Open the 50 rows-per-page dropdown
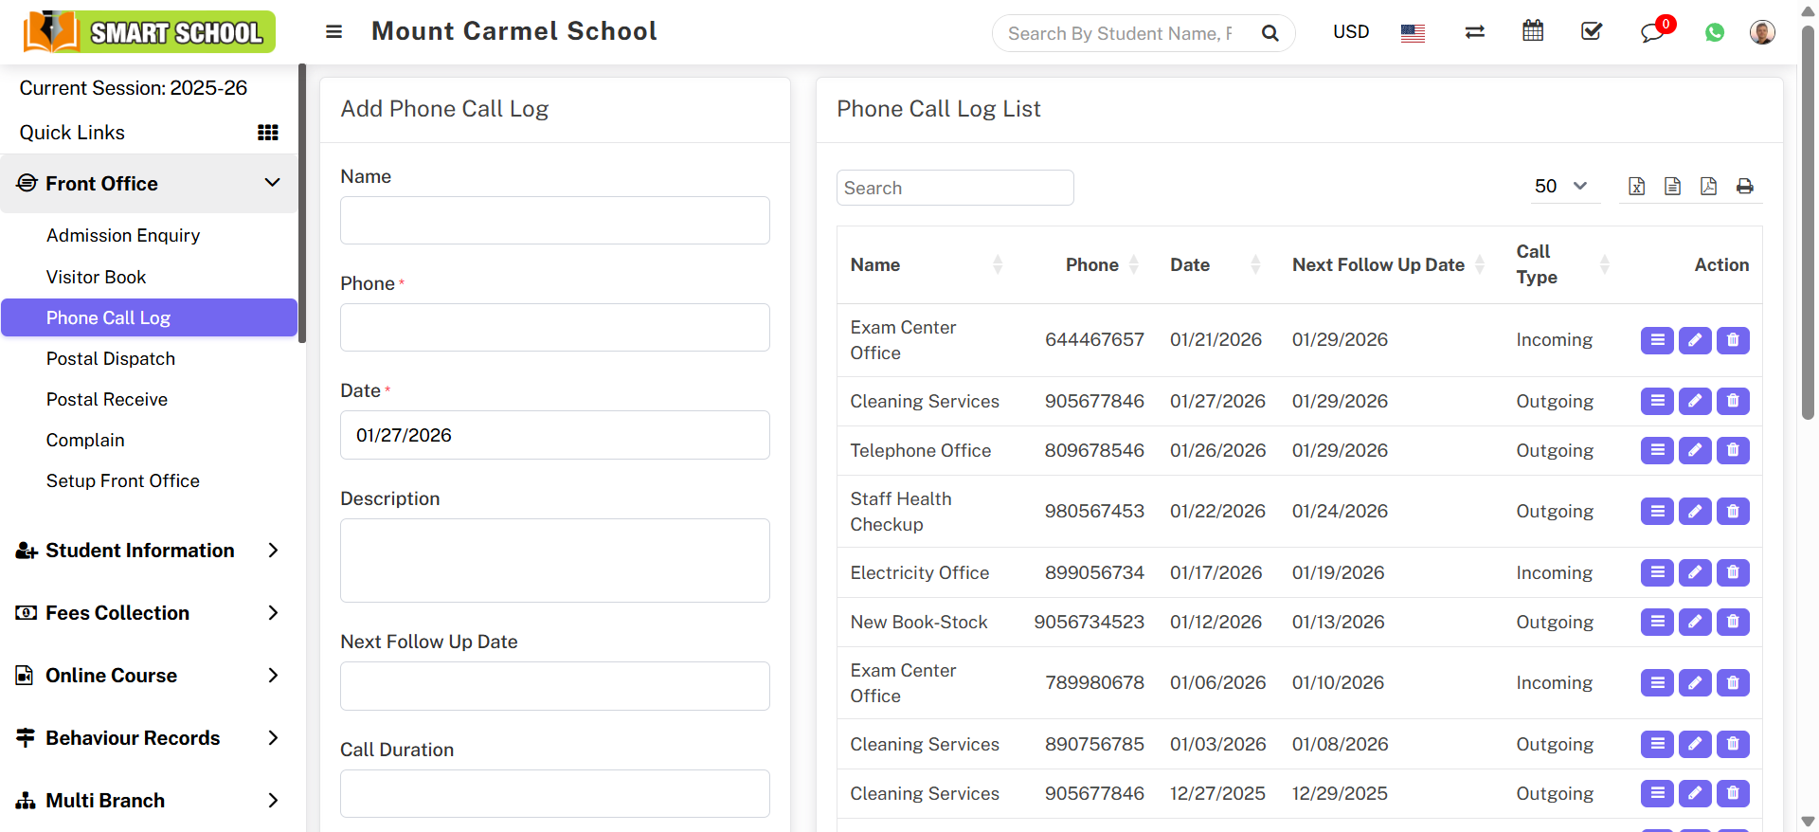The image size is (1819, 832). (1560, 187)
